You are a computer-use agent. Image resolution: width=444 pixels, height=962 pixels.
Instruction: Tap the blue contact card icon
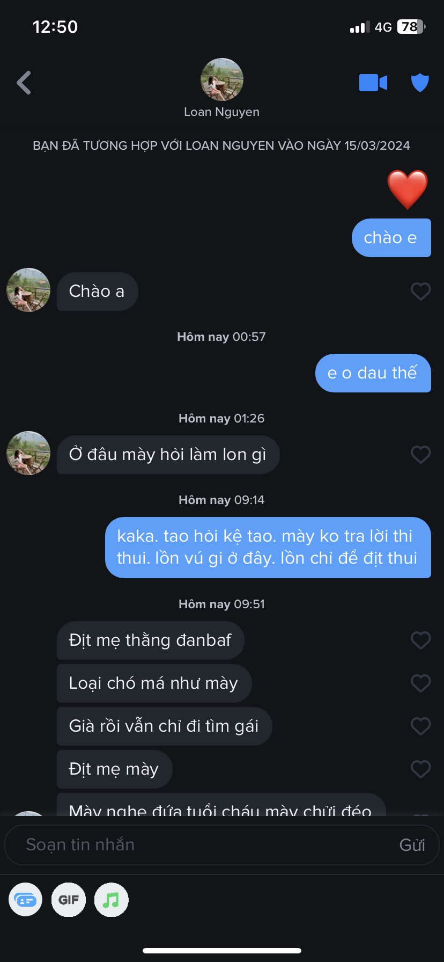point(26,900)
